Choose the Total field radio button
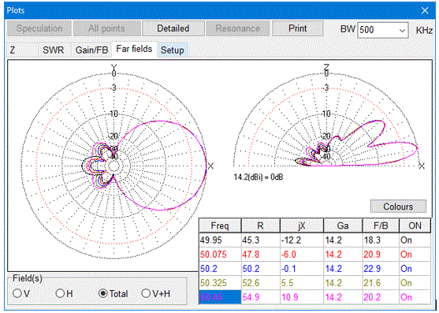The image size is (439, 313). [113, 293]
